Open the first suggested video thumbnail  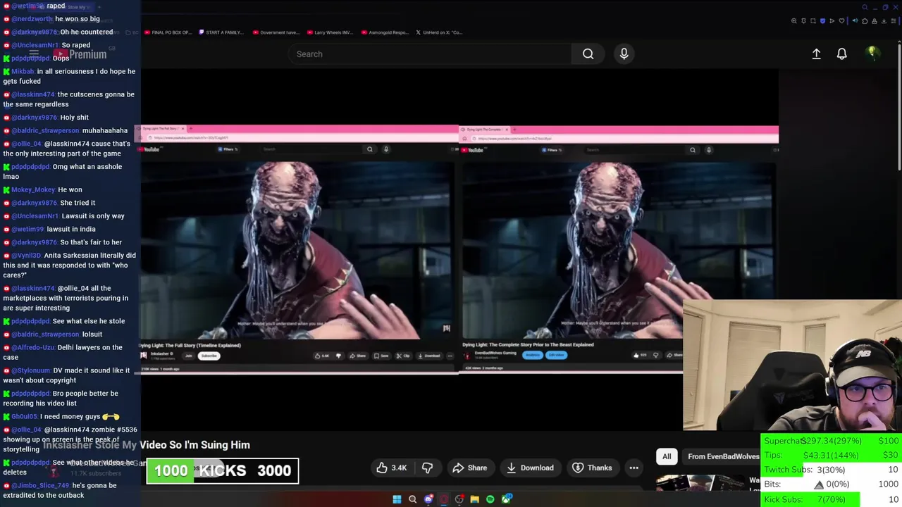tap(699, 483)
